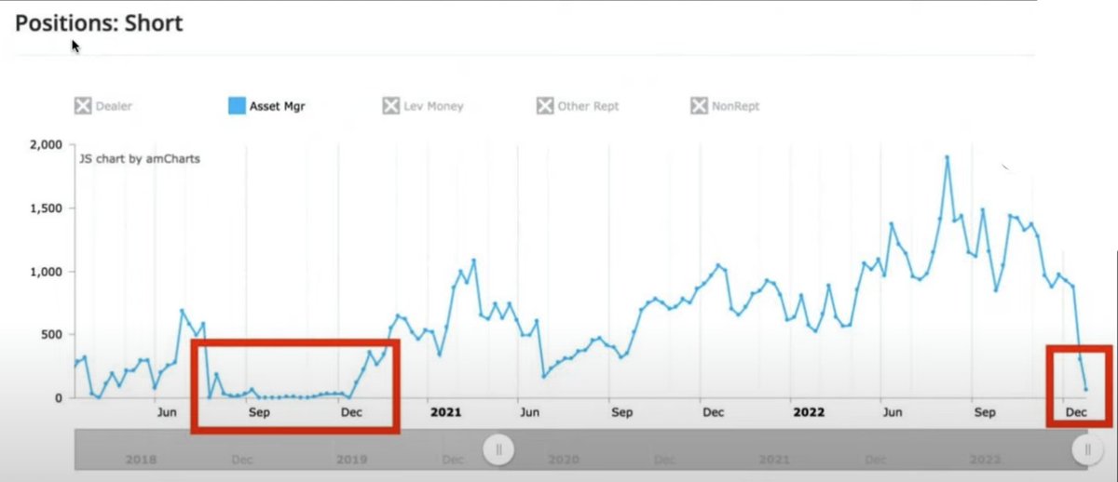The height and width of the screenshot is (482, 1118).
Task: Click the 2021 x-axis label
Action: click(445, 411)
